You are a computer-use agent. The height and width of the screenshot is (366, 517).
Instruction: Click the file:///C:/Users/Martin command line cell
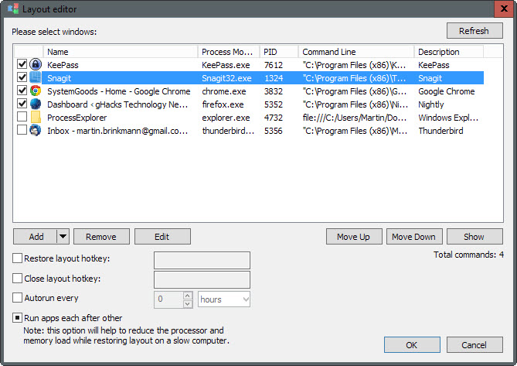coord(355,118)
